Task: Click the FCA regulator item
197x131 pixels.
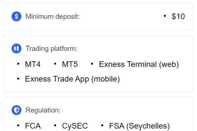Action: tap(33, 126)
